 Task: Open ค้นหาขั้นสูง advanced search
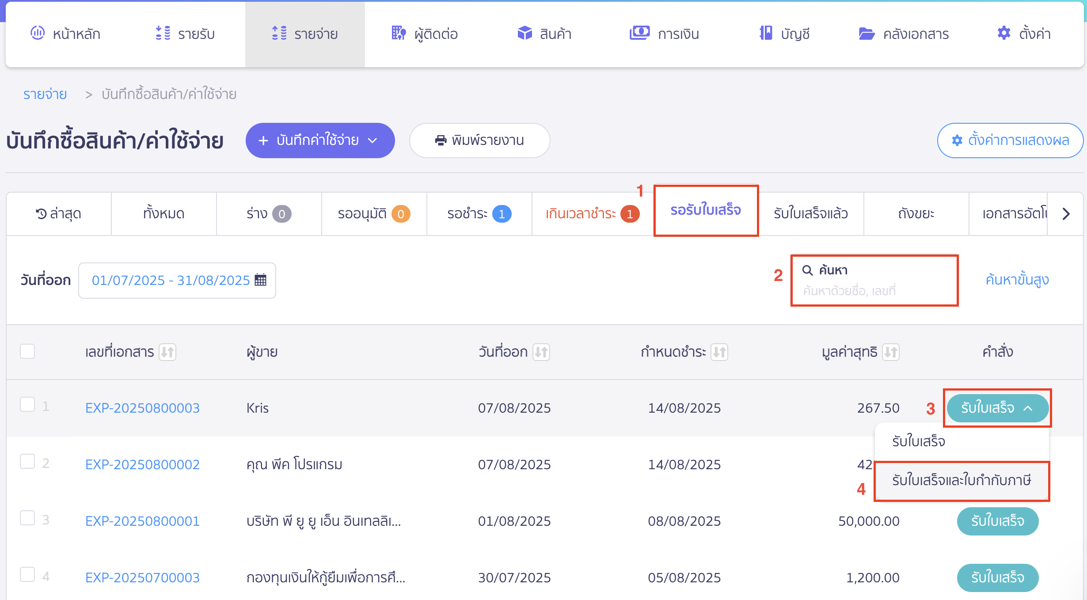tap(1017, 280)
